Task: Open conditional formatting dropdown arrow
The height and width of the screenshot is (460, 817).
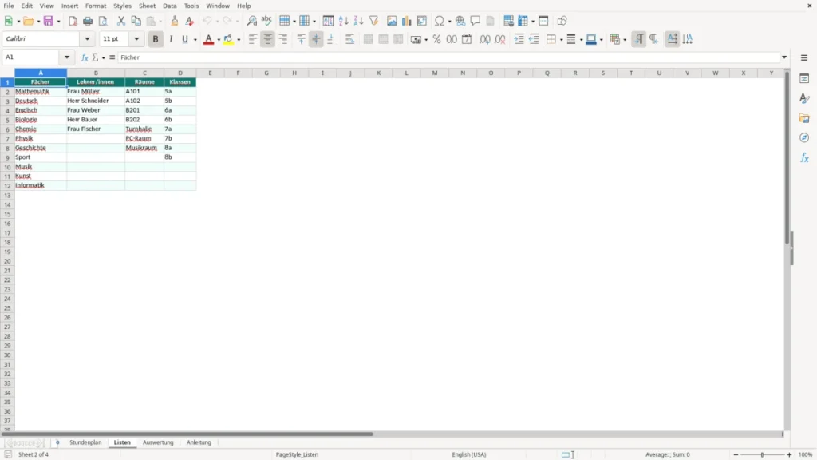Action: pyautogui.click(x=625, y=40)
